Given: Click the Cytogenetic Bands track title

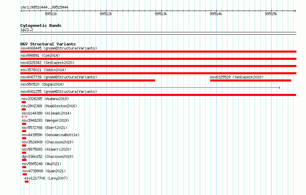Looking at the screenshot, I should coord(41,25).
